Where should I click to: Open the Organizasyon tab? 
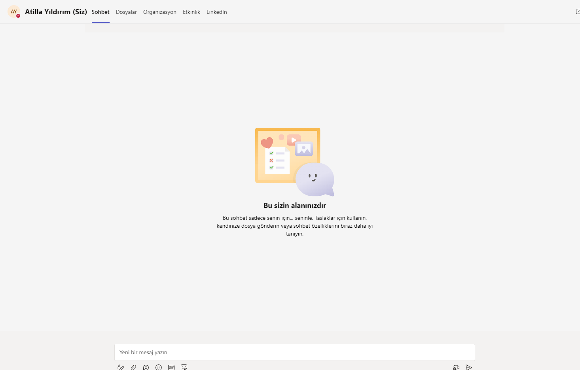(160, 12)
